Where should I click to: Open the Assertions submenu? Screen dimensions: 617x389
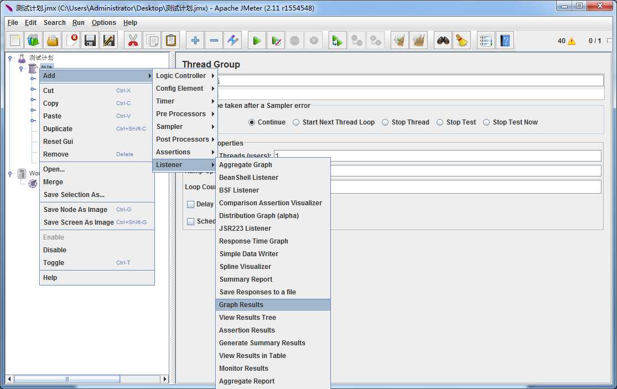pyautogui.click(x=185, y=152)
